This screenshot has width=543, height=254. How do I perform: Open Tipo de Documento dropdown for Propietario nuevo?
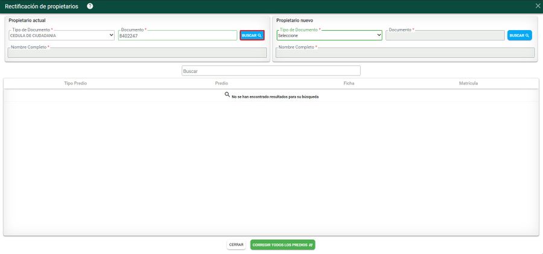tap(329, 36)
